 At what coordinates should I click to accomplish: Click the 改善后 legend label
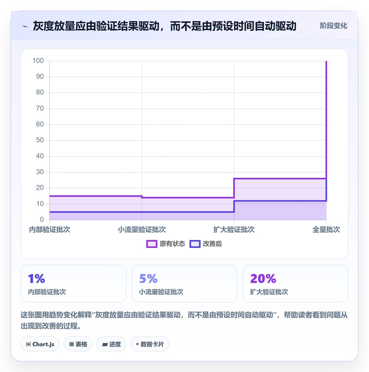212,244
